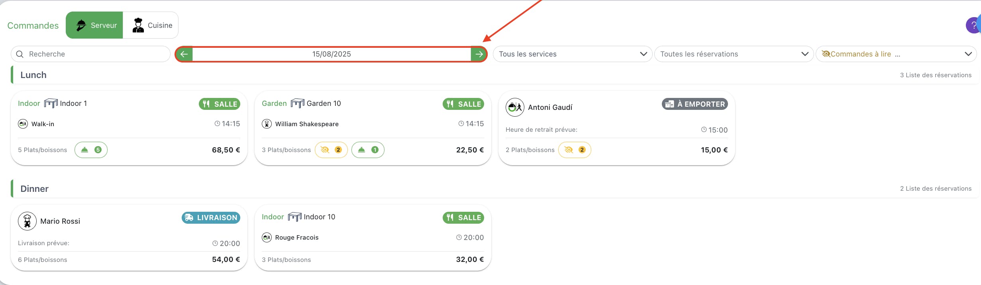Screen dimensions: 981x285
Task: Open the Indoor 10 Rouge Fracois order card
Action: (373, 238)
